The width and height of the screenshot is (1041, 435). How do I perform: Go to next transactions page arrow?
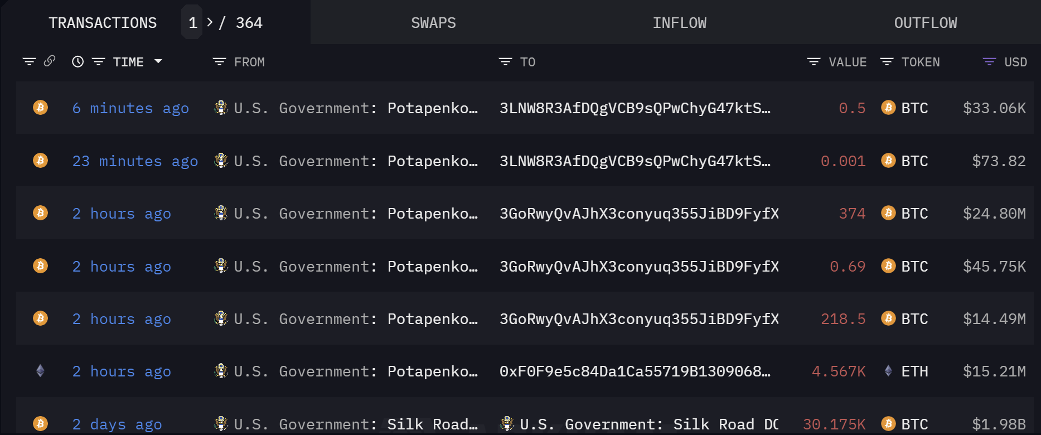(210, 22)
